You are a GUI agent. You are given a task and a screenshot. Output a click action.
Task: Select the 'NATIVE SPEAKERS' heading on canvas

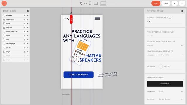coord(90,58)
